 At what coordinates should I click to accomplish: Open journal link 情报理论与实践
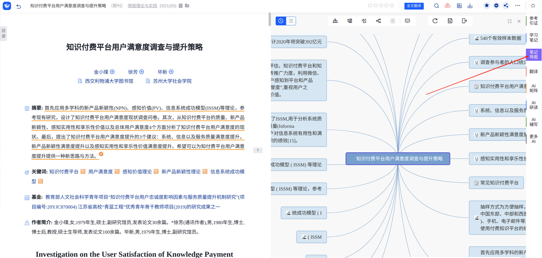click(x=142, y=6)
